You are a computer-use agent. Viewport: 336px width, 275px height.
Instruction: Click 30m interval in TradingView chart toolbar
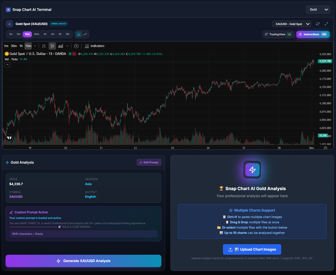pos(14,46)
